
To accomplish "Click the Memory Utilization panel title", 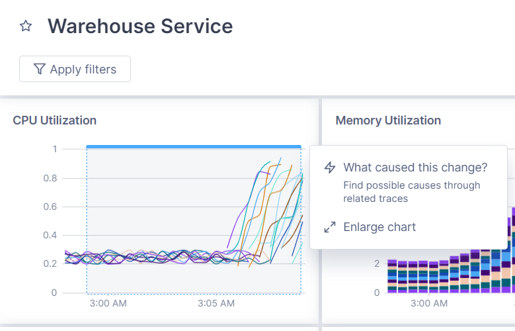I will click(388, 120).
